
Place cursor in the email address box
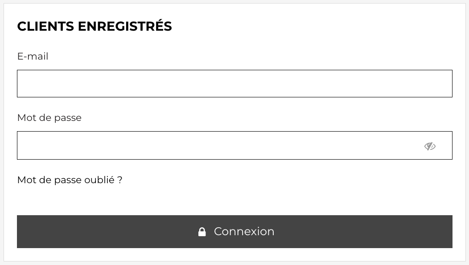click(234, 84)
